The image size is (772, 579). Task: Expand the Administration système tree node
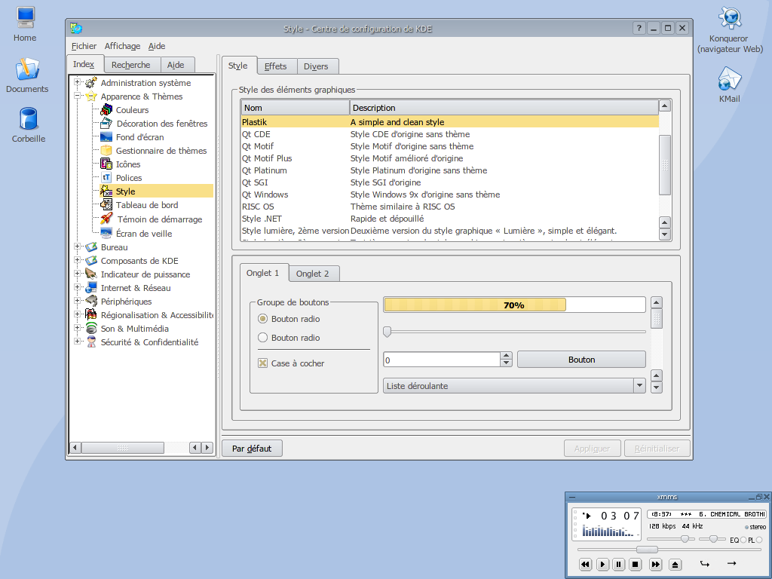(77, 82)
